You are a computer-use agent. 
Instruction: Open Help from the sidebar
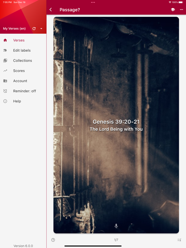[23, 101]
